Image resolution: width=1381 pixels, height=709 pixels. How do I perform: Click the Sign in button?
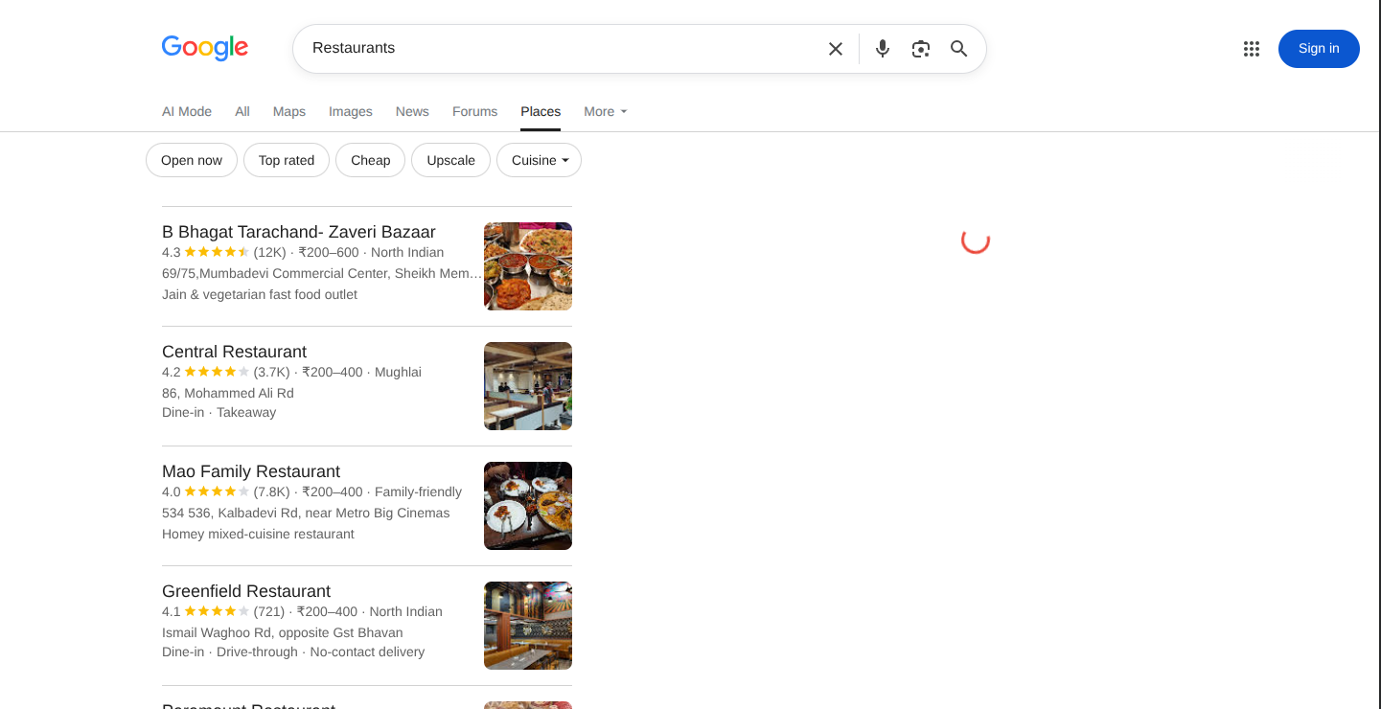1319,49
